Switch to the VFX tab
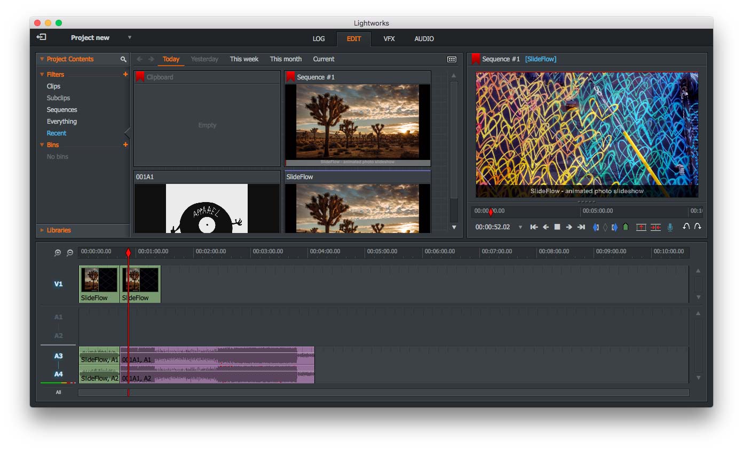 point(389,39)
